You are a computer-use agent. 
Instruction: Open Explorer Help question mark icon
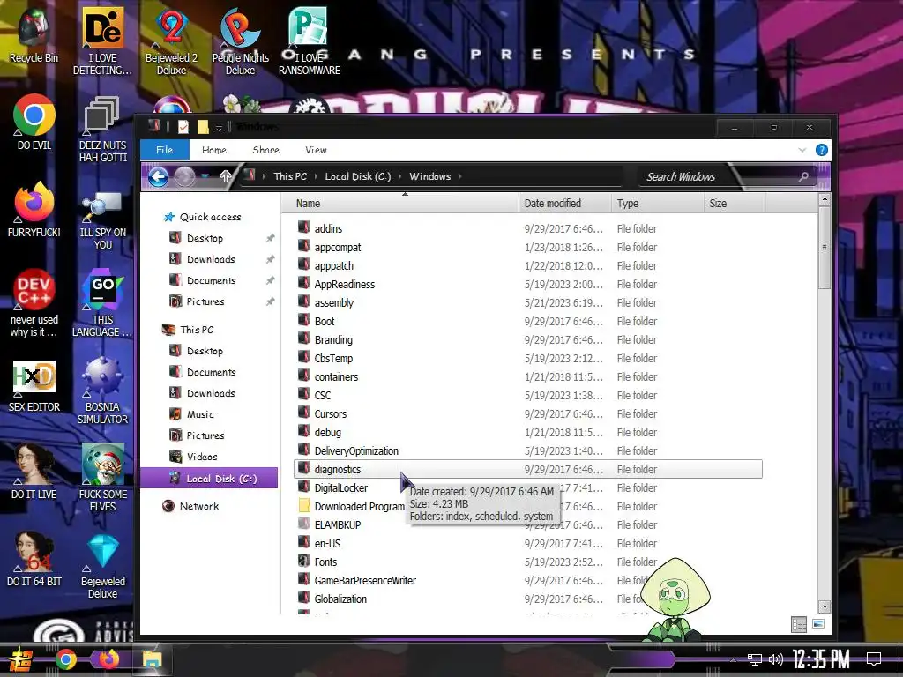pos(822,150)
